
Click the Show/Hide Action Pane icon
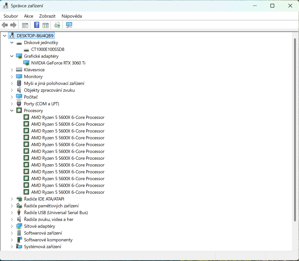coord(45,25)
